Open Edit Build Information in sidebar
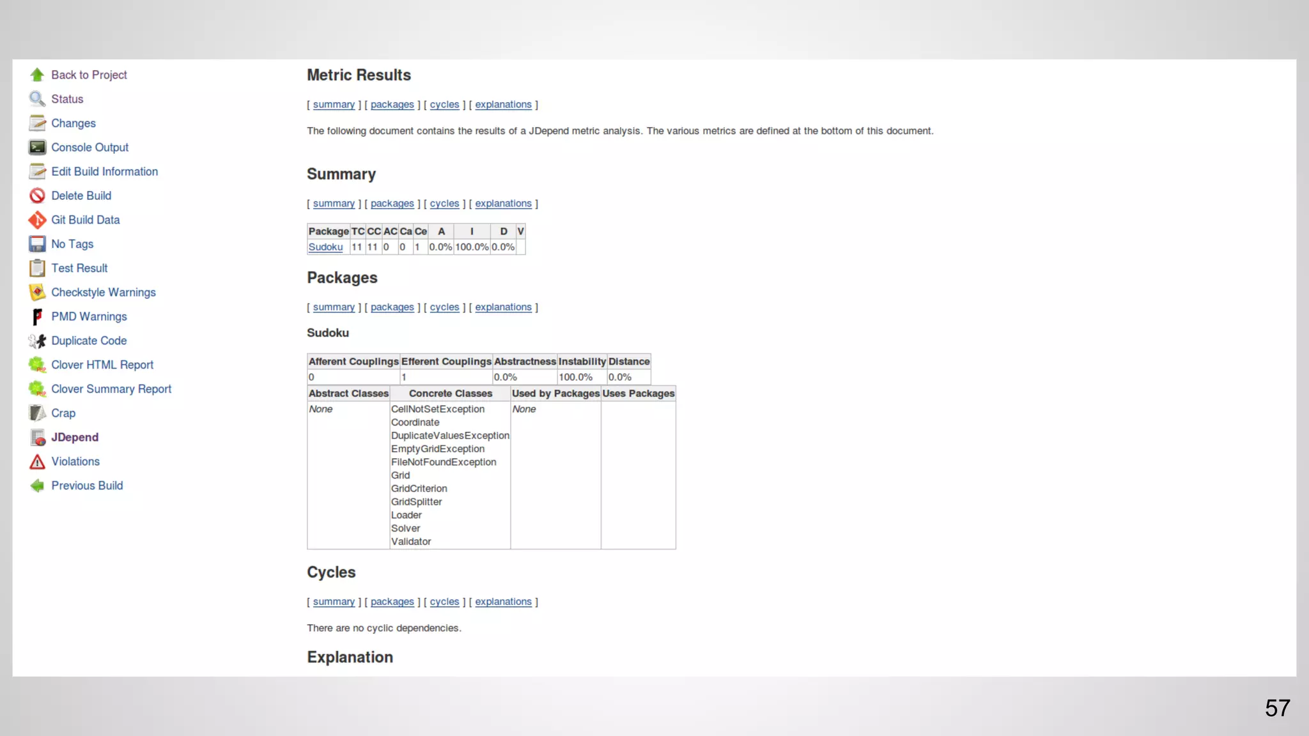The image size is (1309, 736). [104, 171]
